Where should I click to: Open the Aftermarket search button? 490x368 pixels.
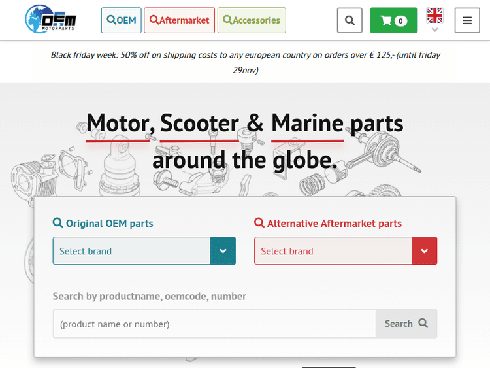(180, 20)
